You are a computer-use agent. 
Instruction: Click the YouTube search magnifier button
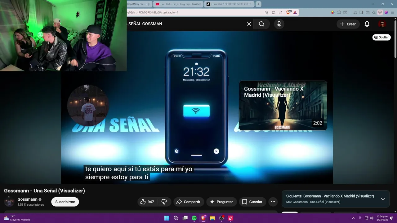tap(261, 24)
